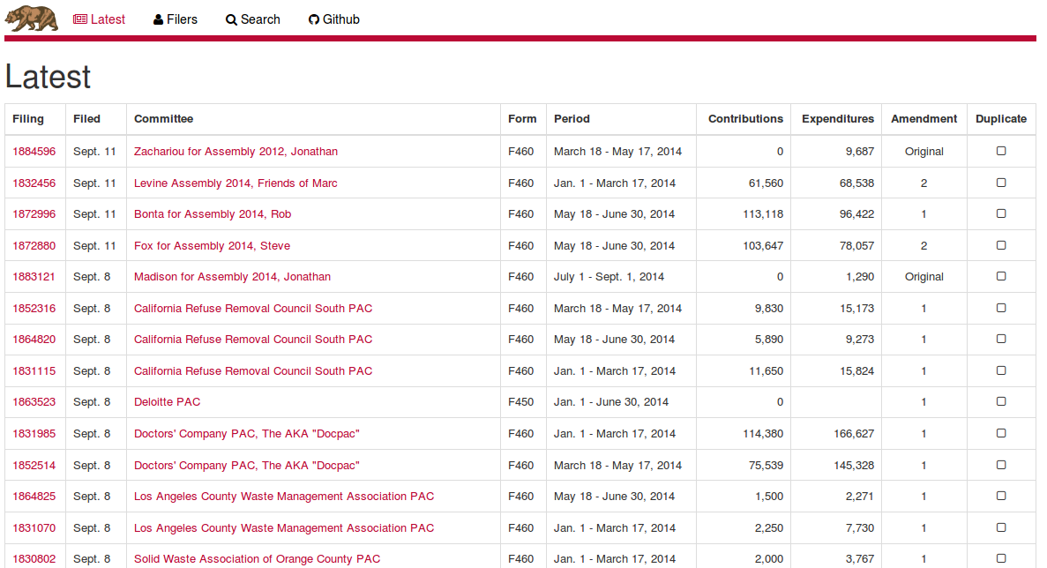Click the Github octocat icon
This screenshot has width=1047, height=568.
pyautogui.click(x=314, y=19)
